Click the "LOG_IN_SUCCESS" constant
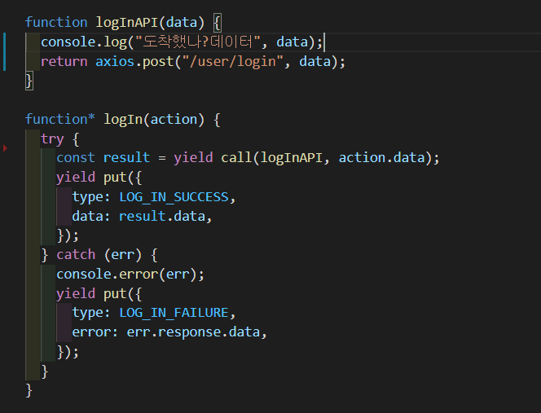The height and width of the screenshot is (413, 541). pos(174,197)
